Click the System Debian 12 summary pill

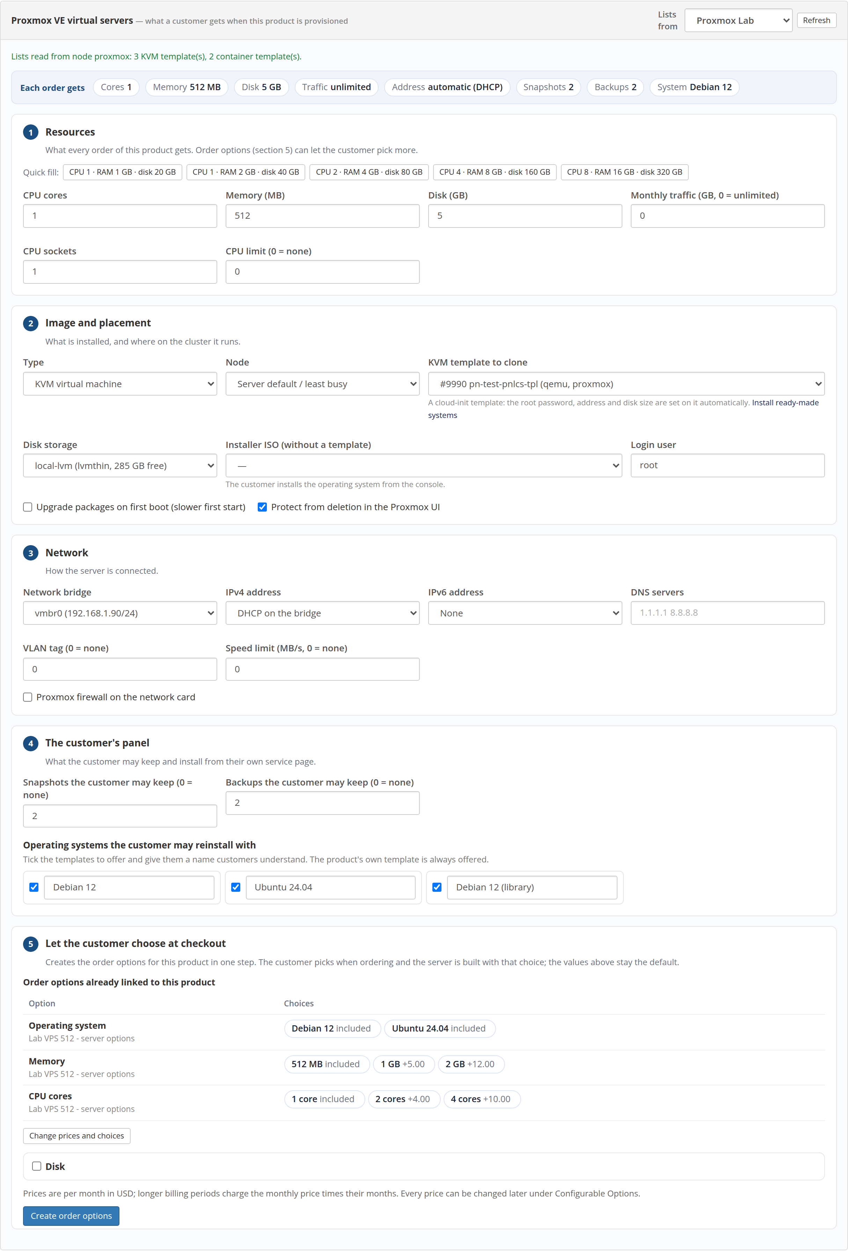click(x=694, y=87)
